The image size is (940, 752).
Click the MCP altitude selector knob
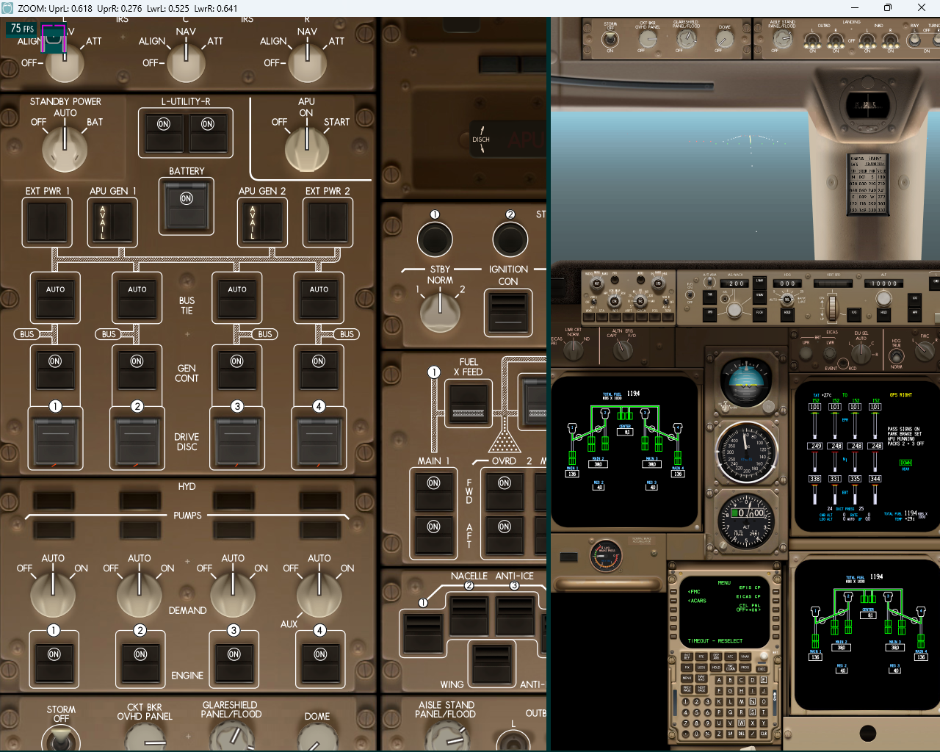[x=884, y=298]
